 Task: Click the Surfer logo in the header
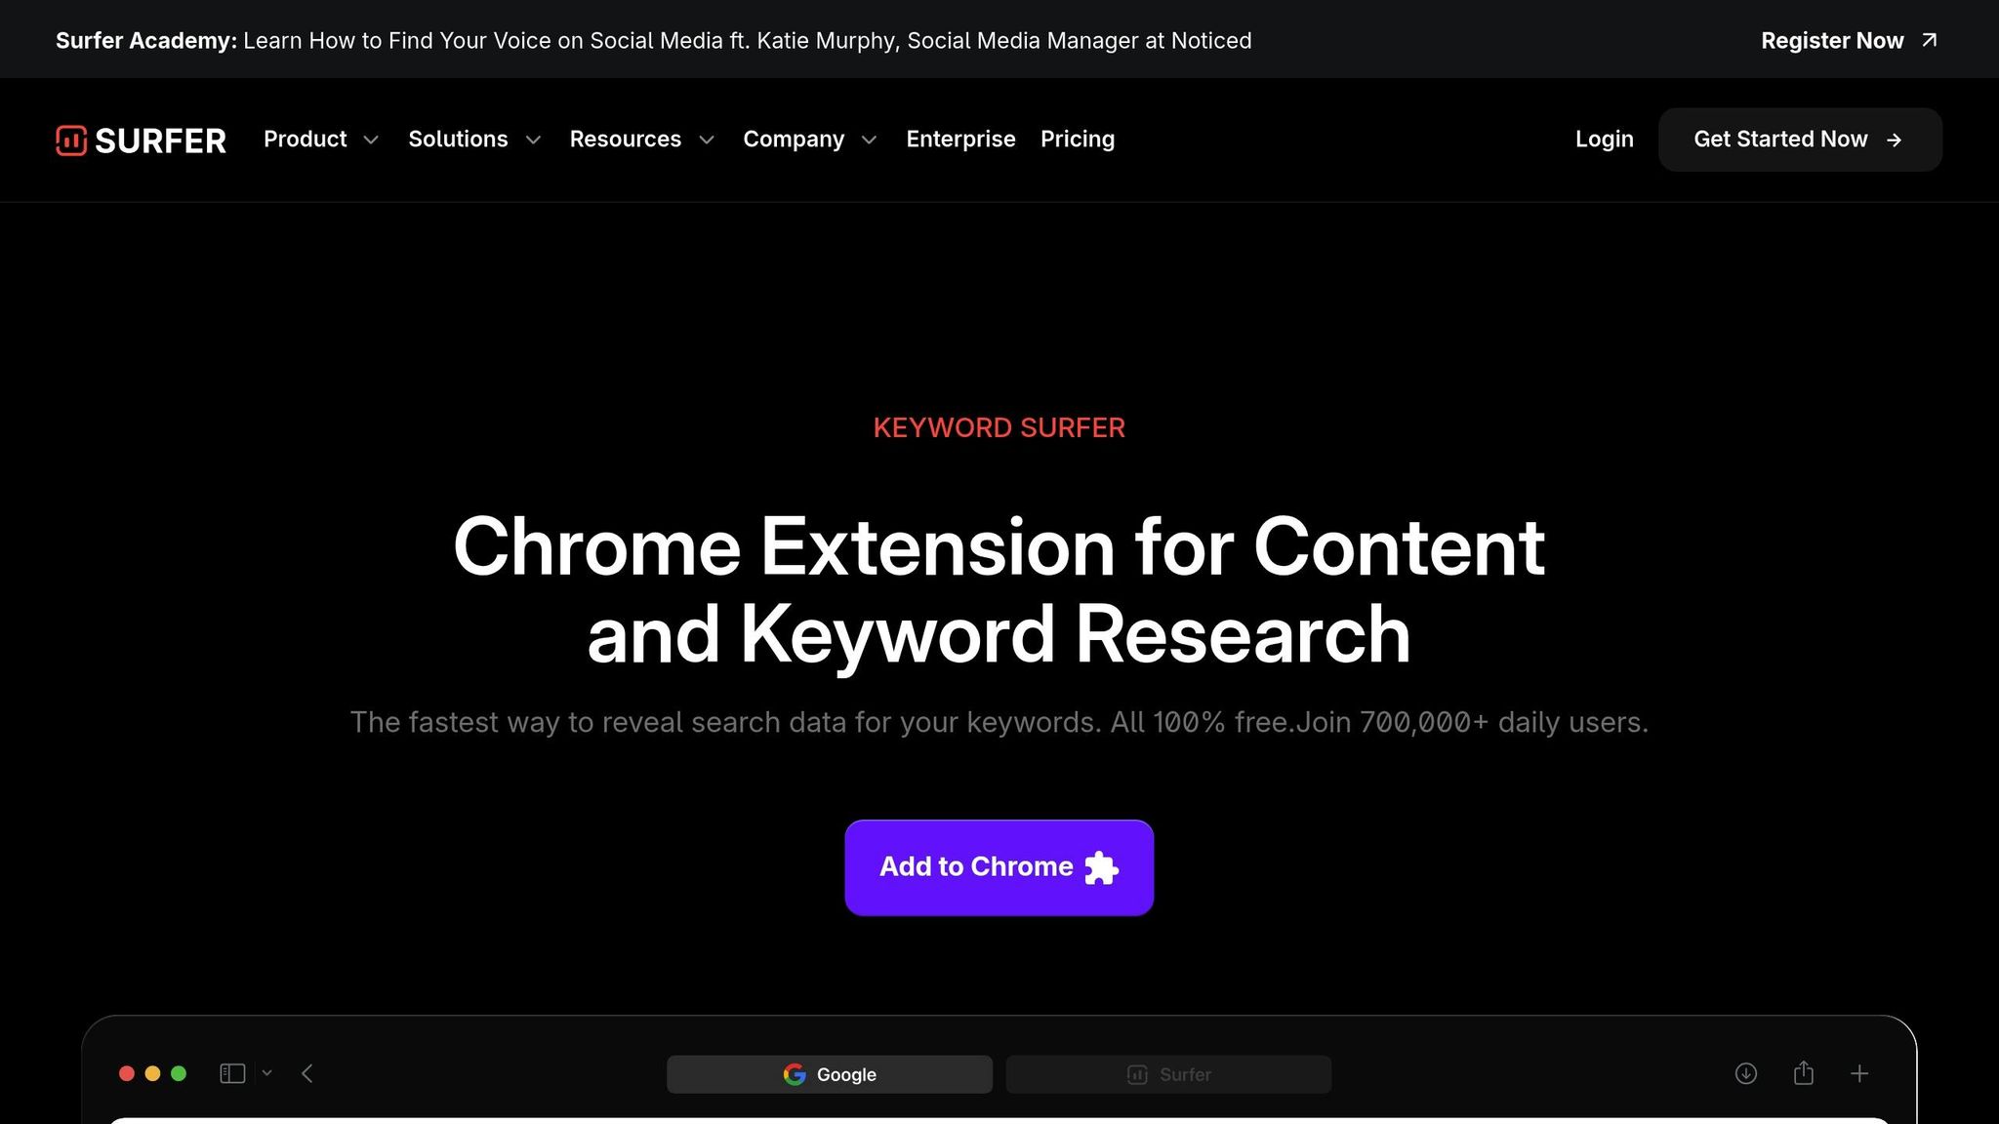coord(141,140)
